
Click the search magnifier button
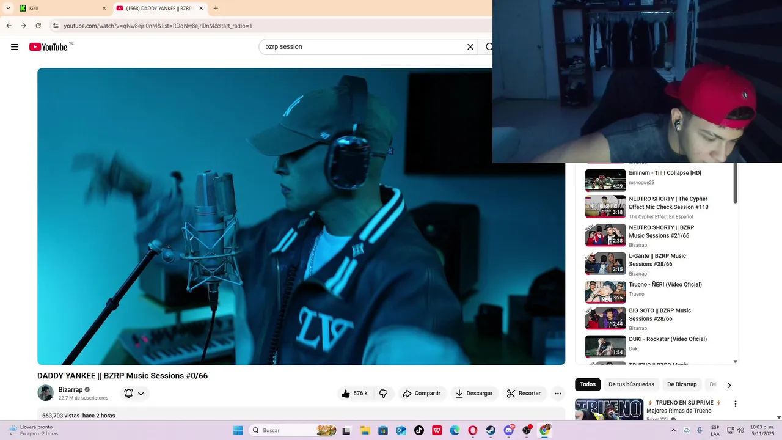point(489,47)
